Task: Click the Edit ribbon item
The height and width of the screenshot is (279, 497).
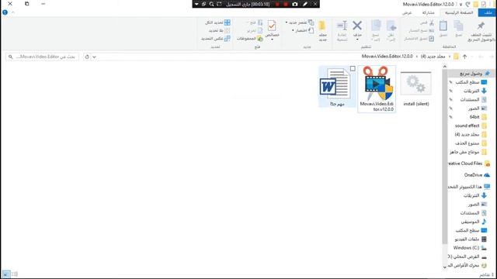Action: [255, 30]
